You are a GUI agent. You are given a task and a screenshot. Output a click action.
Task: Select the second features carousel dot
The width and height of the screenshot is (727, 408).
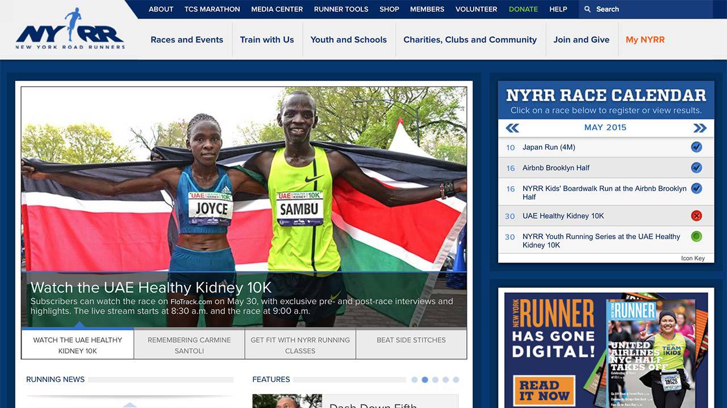tap(425, 380)
